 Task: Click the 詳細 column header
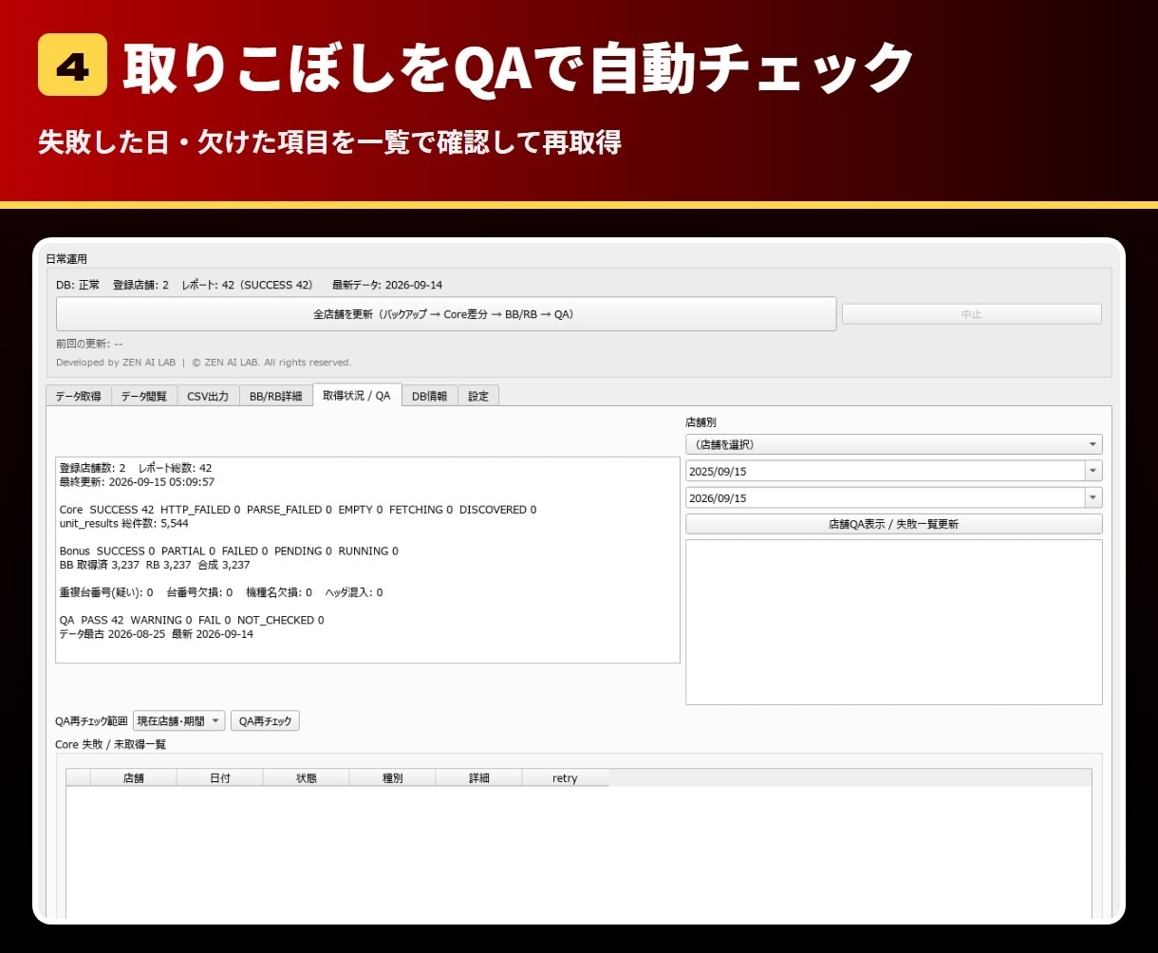point(478,778)
